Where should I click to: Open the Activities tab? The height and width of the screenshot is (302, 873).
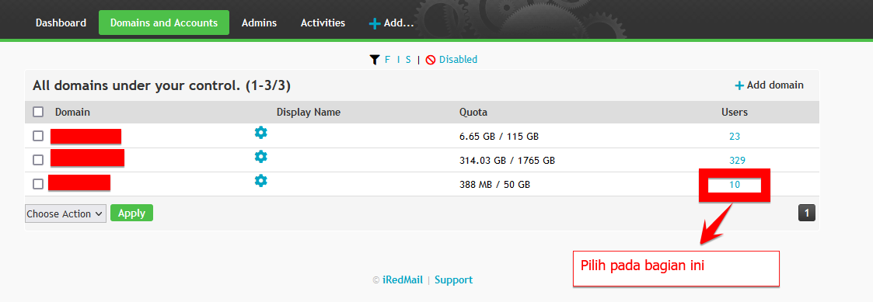coord(323,23)
